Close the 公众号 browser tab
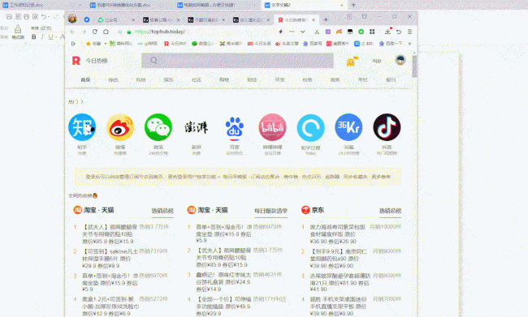Viewport: 528px width, 317px height. tap(133, 19)
